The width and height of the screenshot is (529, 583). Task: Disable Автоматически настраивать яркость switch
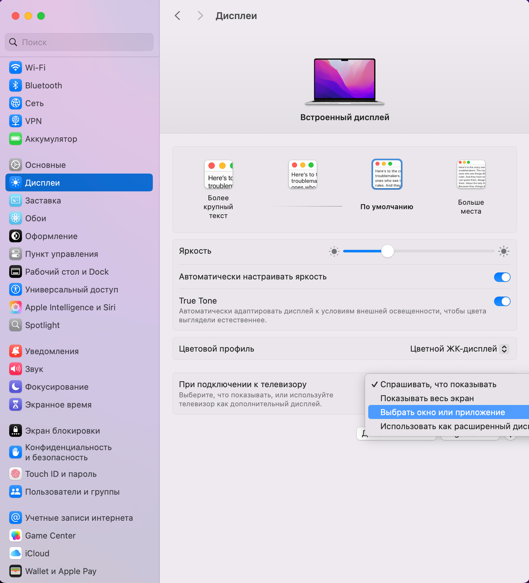[502, 277]
